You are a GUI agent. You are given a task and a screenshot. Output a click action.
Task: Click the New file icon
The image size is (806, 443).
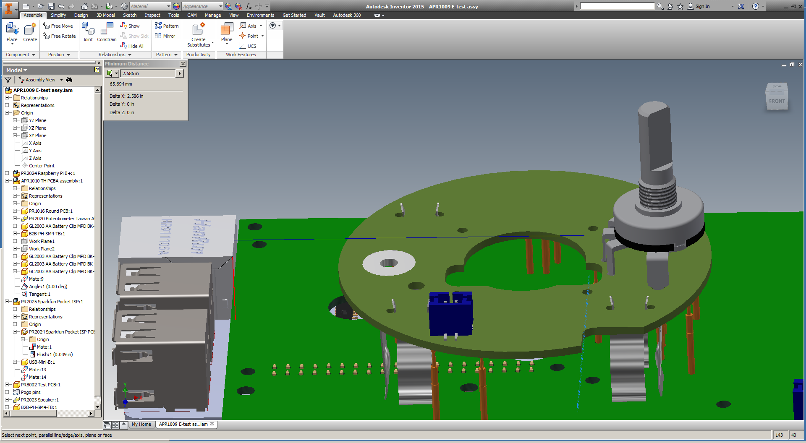click(x=26, y=6)
